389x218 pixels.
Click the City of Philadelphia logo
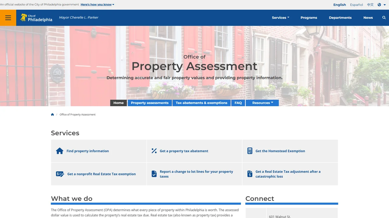(36, 18)
